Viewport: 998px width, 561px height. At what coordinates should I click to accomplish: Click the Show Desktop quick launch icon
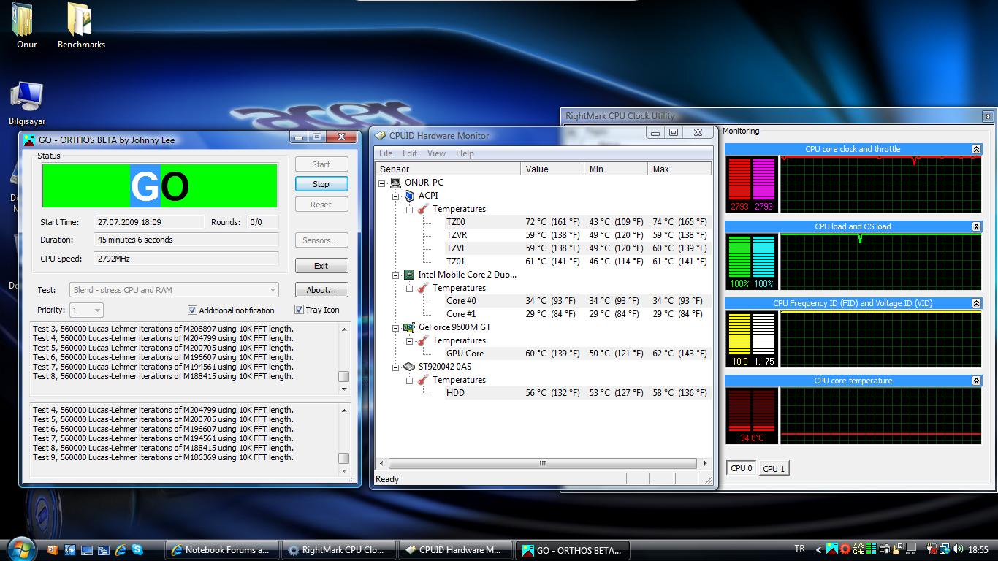87,549
